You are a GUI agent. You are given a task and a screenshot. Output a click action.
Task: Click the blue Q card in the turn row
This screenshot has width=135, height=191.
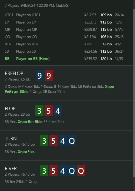tap(72, 140)
